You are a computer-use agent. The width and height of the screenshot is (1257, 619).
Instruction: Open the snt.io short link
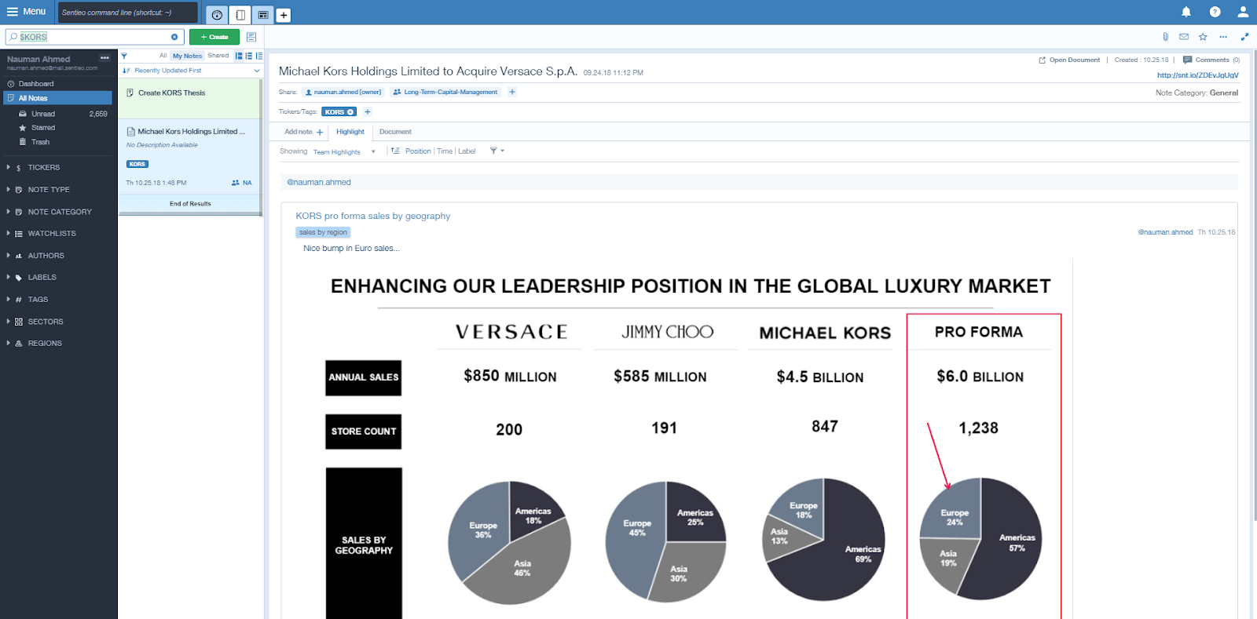1197,75
